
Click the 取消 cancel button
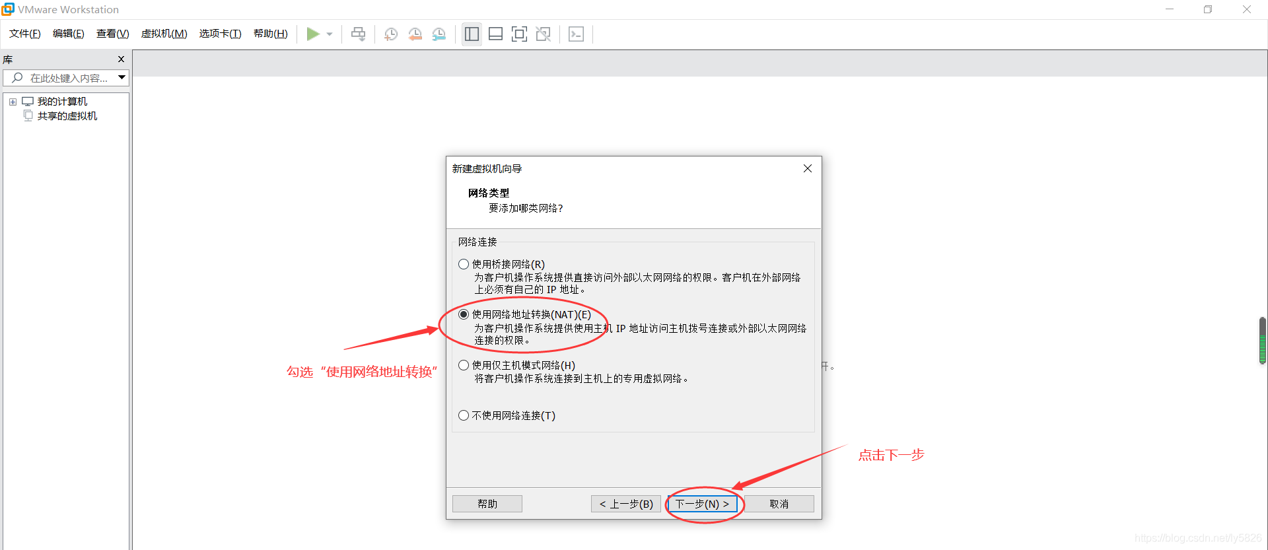pos(779,504)
